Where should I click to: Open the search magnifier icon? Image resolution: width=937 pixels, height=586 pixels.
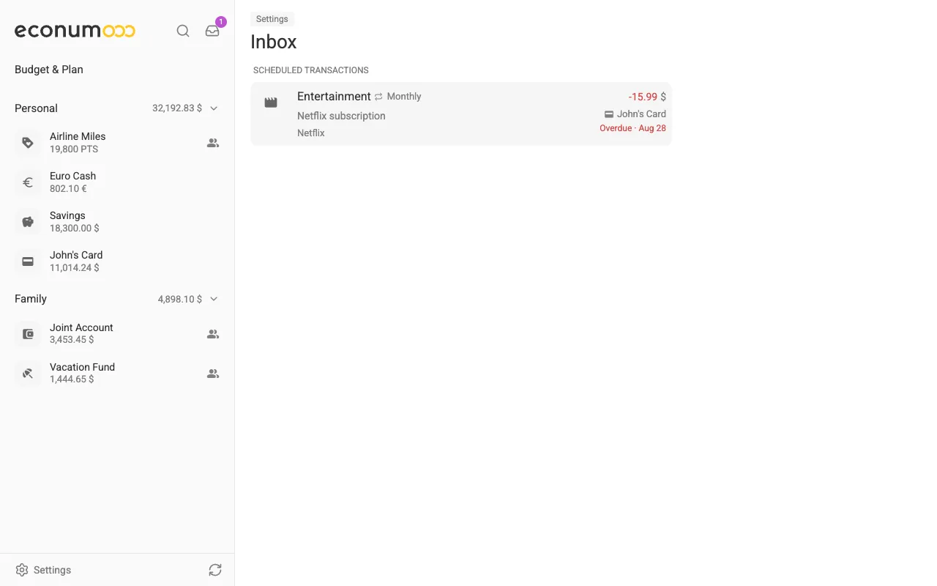click(x=183, y=31)
